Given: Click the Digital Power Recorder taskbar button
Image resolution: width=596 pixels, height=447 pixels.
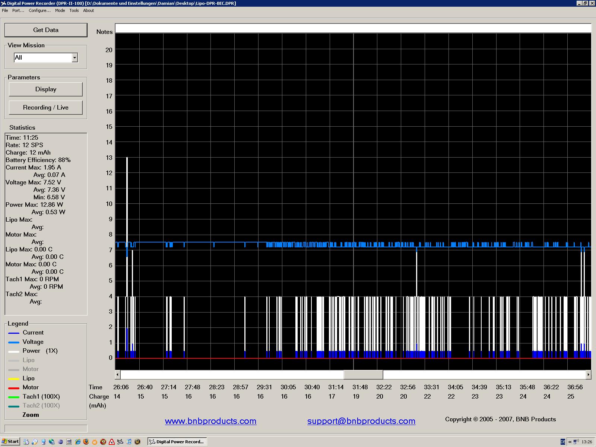Looking at the screenshot, I should (177, 442).
